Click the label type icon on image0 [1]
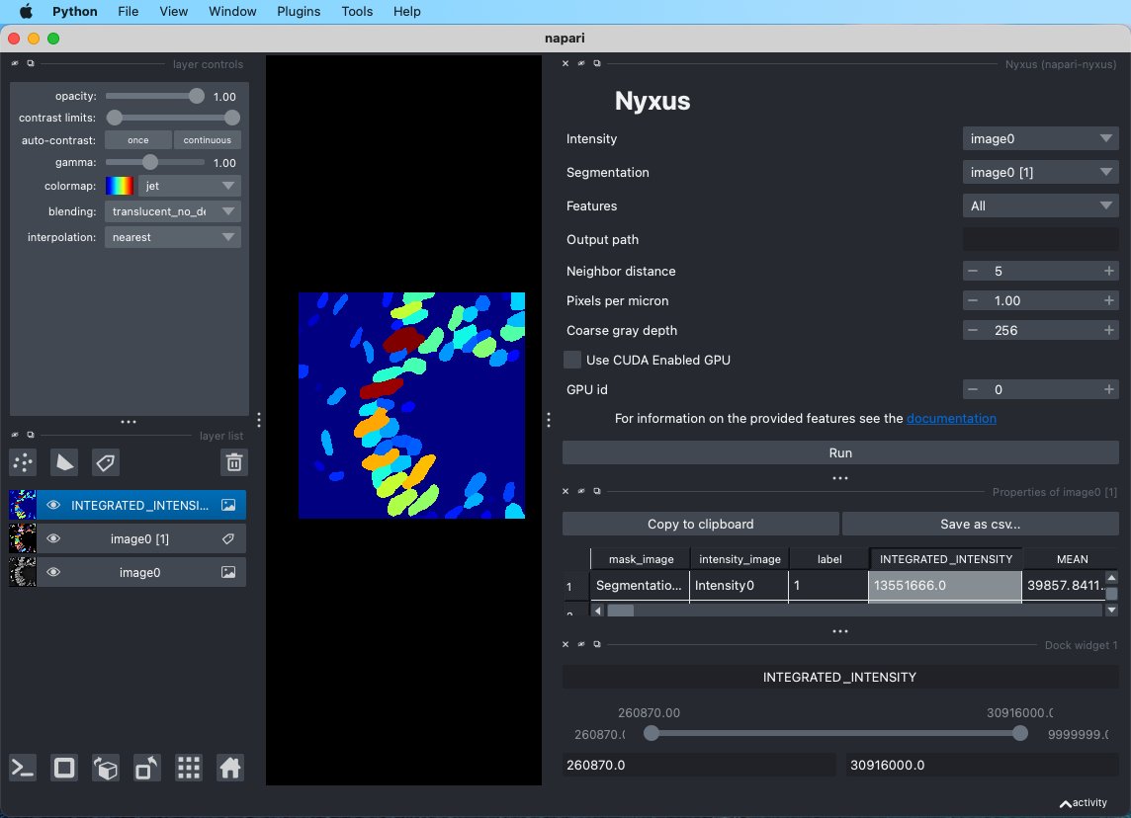This screenshot has height=818, width=1131. coord(228,538)
